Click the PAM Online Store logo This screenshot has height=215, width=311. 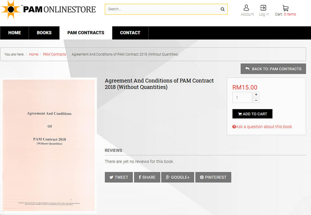(x=48, y=9)
